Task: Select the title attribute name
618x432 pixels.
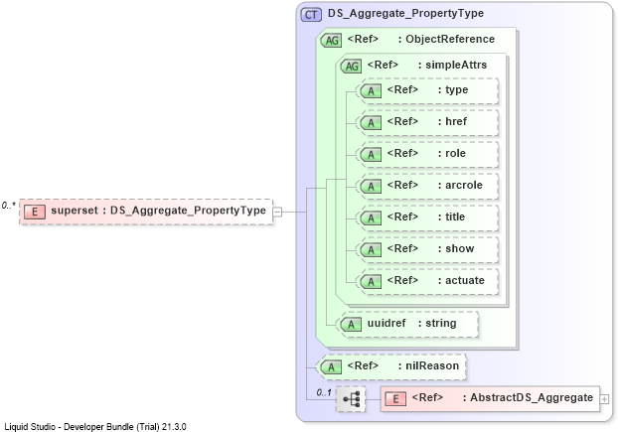Action: pyautogui.click(x=455, y=216)
